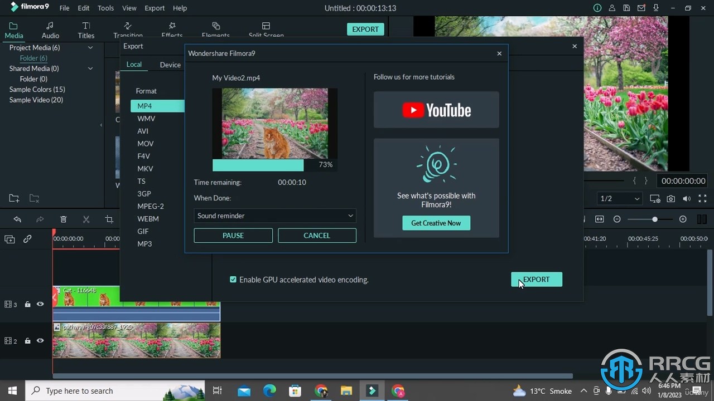Select MKV in the format list
The width and height of the screenshot is (714, 401).
pos(145,169)
